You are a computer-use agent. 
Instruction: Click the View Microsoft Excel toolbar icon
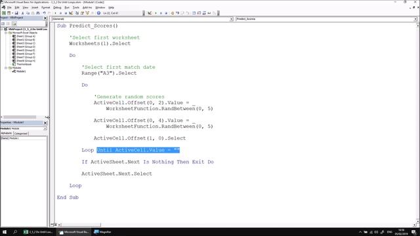click(4, 13)
